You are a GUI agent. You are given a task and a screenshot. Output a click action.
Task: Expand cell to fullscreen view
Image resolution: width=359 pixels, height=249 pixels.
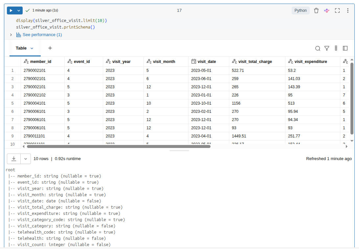click(337, 10)
